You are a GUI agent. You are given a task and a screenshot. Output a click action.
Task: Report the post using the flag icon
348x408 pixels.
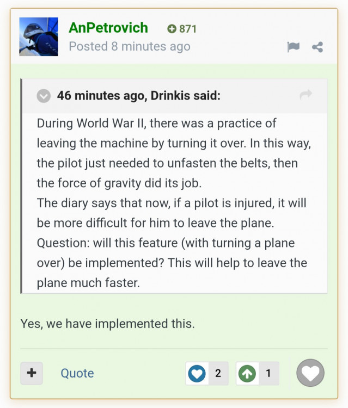(x=293, y=47)
